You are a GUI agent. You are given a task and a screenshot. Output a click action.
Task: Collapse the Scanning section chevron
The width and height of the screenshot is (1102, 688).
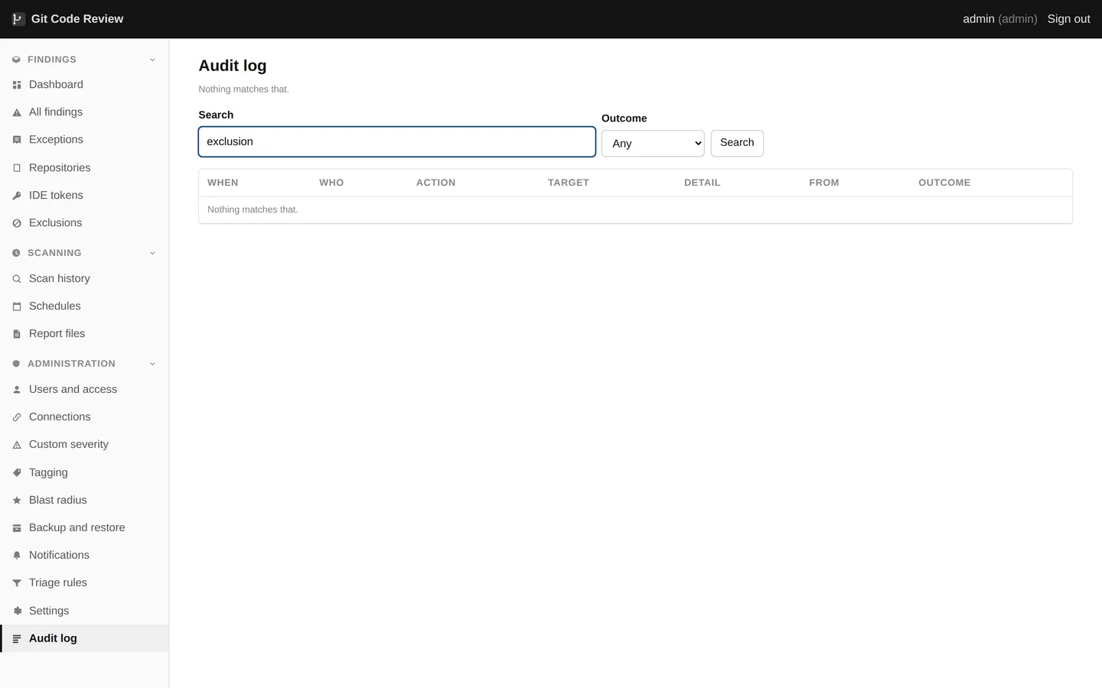click(152, 253)
